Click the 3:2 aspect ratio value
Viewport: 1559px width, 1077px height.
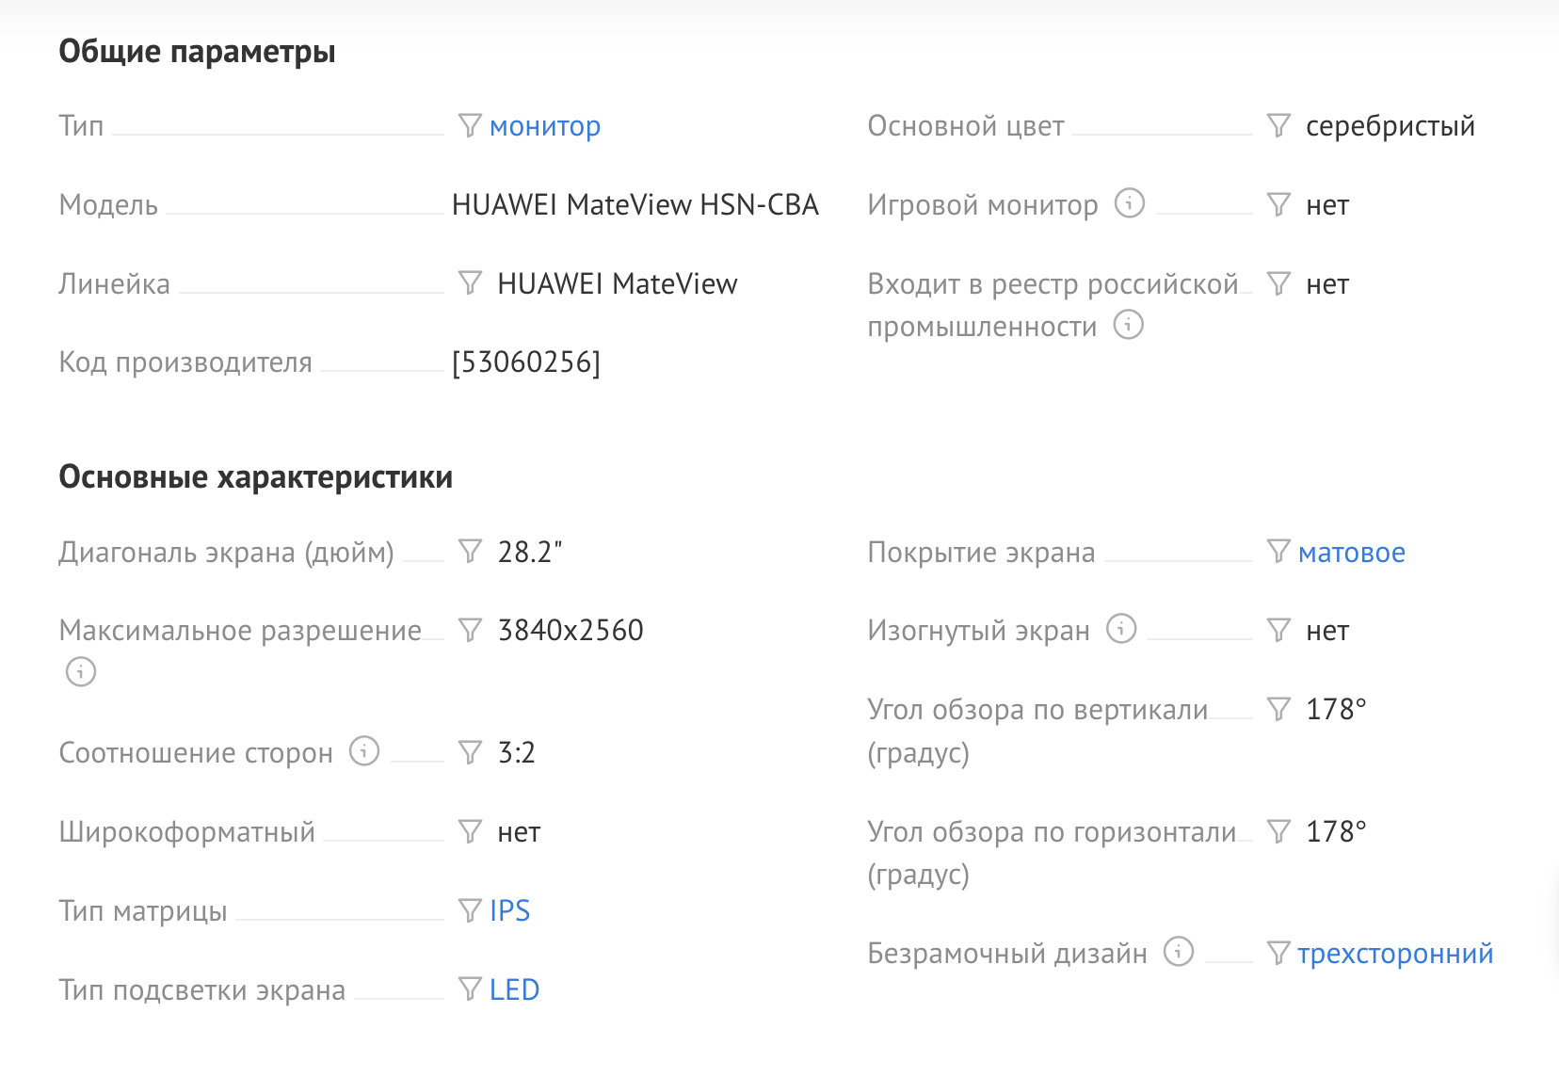pyautogui.click(x=517, y=752)
